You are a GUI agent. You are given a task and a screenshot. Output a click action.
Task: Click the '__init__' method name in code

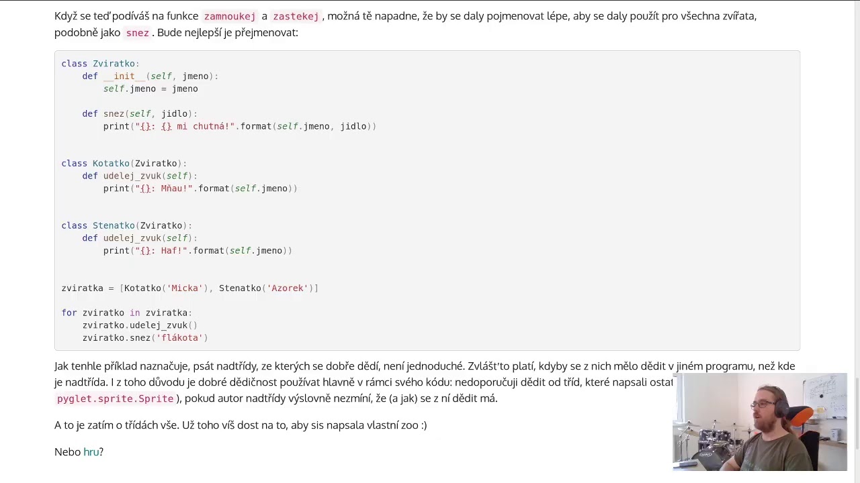(124, 76)
